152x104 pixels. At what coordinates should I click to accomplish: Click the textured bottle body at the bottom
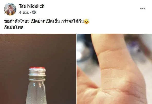point(36,97)
